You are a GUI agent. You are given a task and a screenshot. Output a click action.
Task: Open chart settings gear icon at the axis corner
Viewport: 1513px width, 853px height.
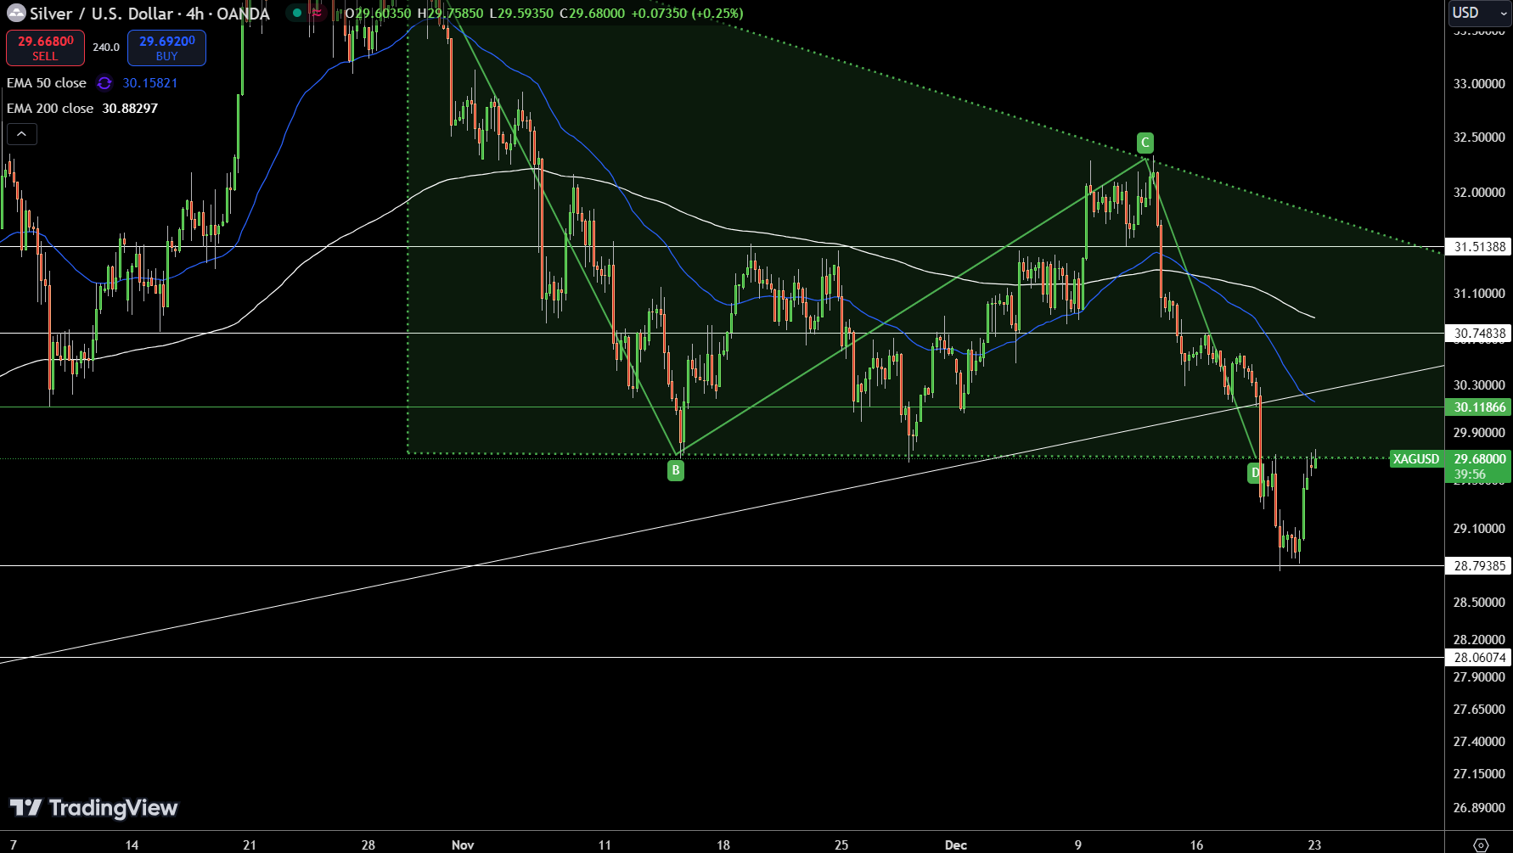tap(1481, 845)
